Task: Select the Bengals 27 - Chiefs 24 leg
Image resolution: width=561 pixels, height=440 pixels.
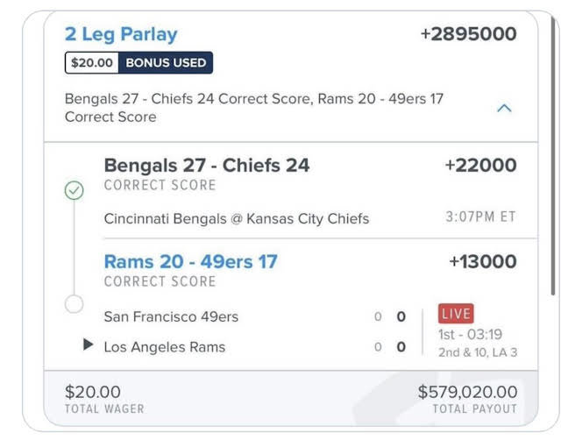Action: point(207,166)
